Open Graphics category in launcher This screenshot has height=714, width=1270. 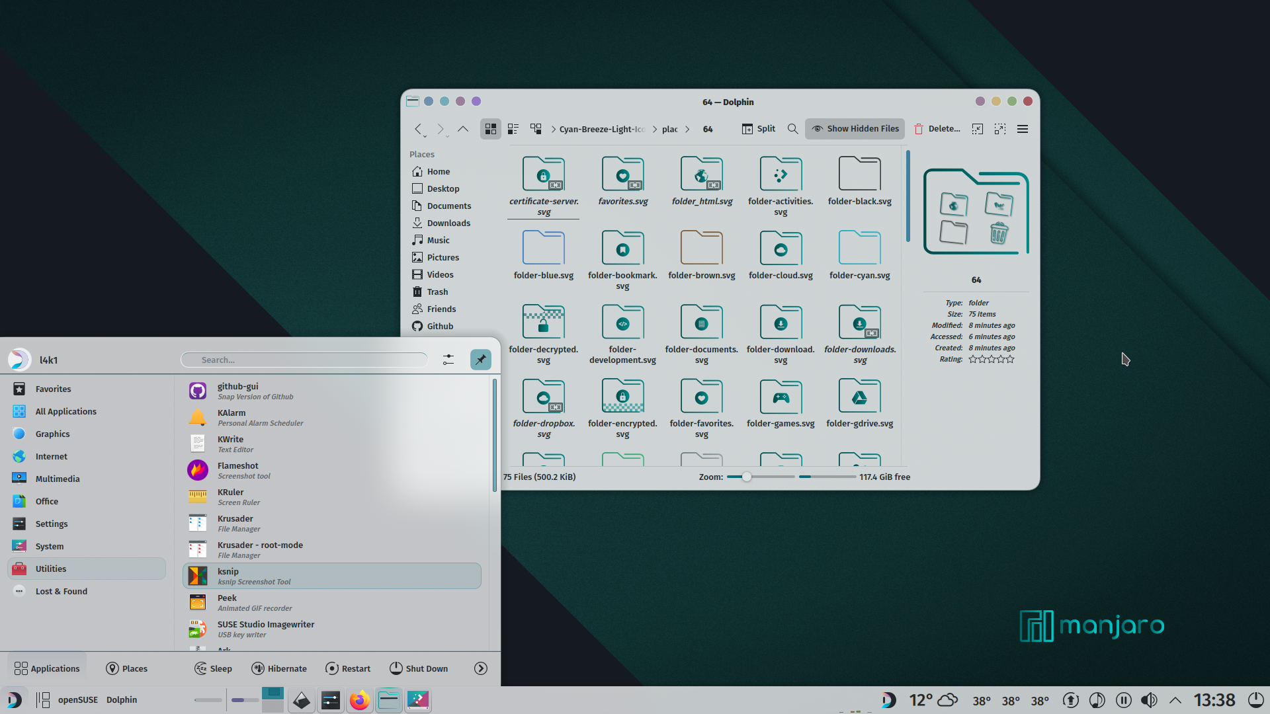87,434
